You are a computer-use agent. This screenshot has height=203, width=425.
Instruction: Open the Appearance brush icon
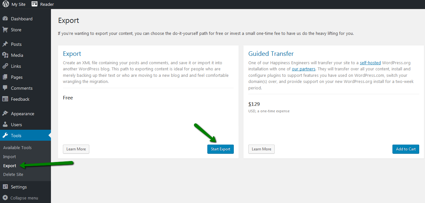6,113
